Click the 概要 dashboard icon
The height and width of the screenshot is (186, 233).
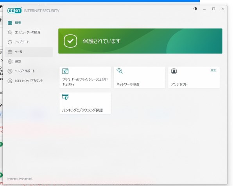coord(10,23)
